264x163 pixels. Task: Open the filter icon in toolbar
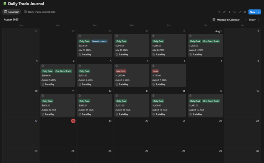[219, 12]
